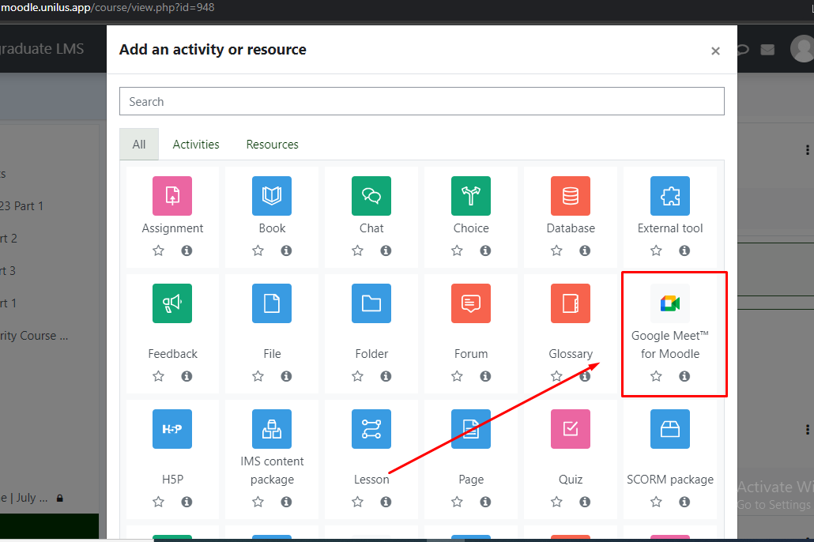Star the H5P activity
This screenshot has width=814, height=542.
158,502
